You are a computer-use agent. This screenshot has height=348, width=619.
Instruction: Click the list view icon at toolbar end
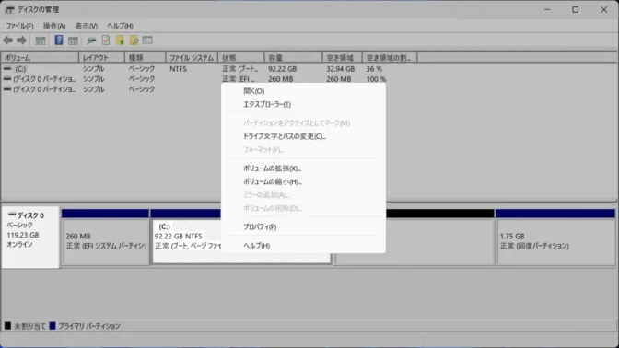[x=147, y=41]
